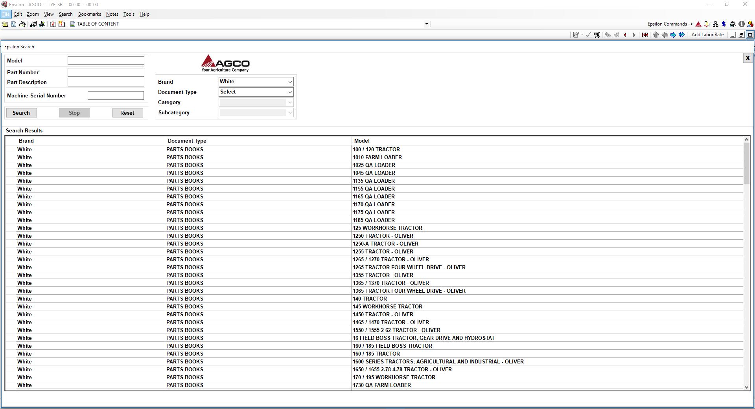Click the gray right triangle arrow

point(634,35)
